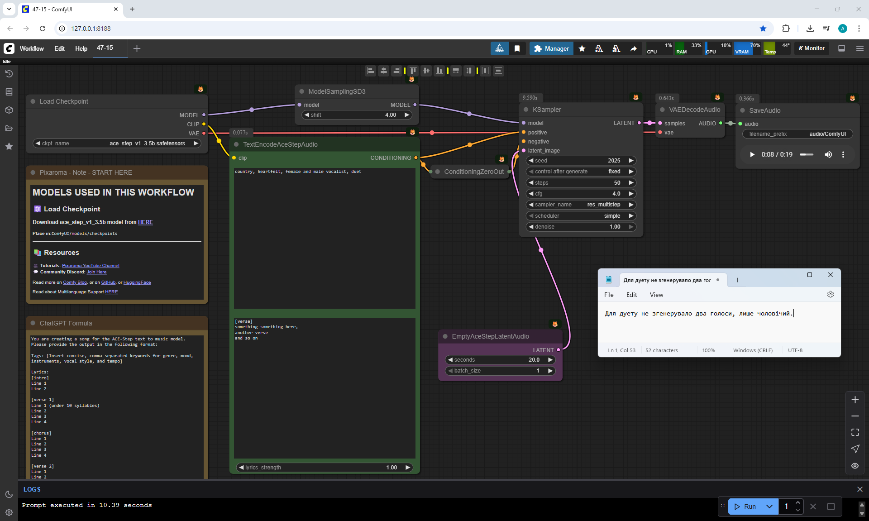Open the Workflow menu
The height and width of the screenshot is (521, 869).
point(32,48)
